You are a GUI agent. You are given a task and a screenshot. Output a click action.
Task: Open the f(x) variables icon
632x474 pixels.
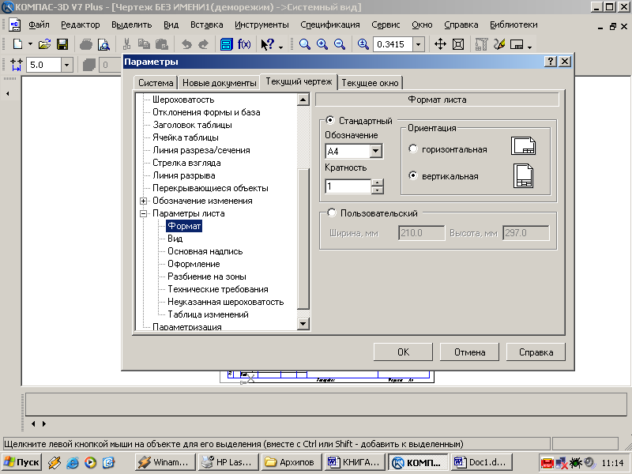point(244,44)
